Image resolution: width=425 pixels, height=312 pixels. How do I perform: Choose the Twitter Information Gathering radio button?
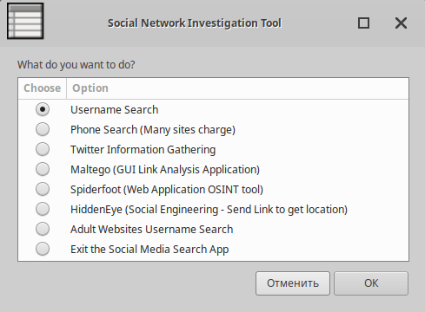[43, 149]
